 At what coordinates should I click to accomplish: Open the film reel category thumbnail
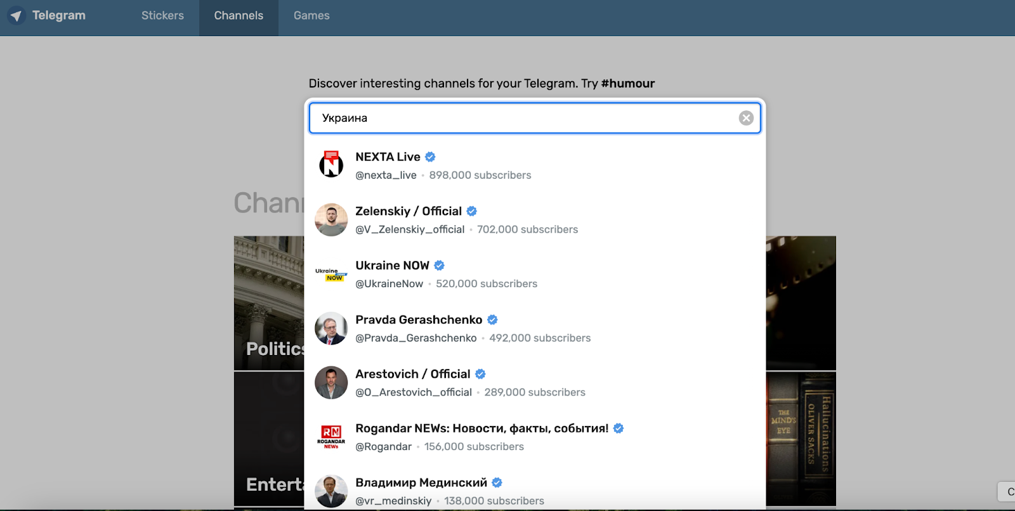tap(801, 303)
